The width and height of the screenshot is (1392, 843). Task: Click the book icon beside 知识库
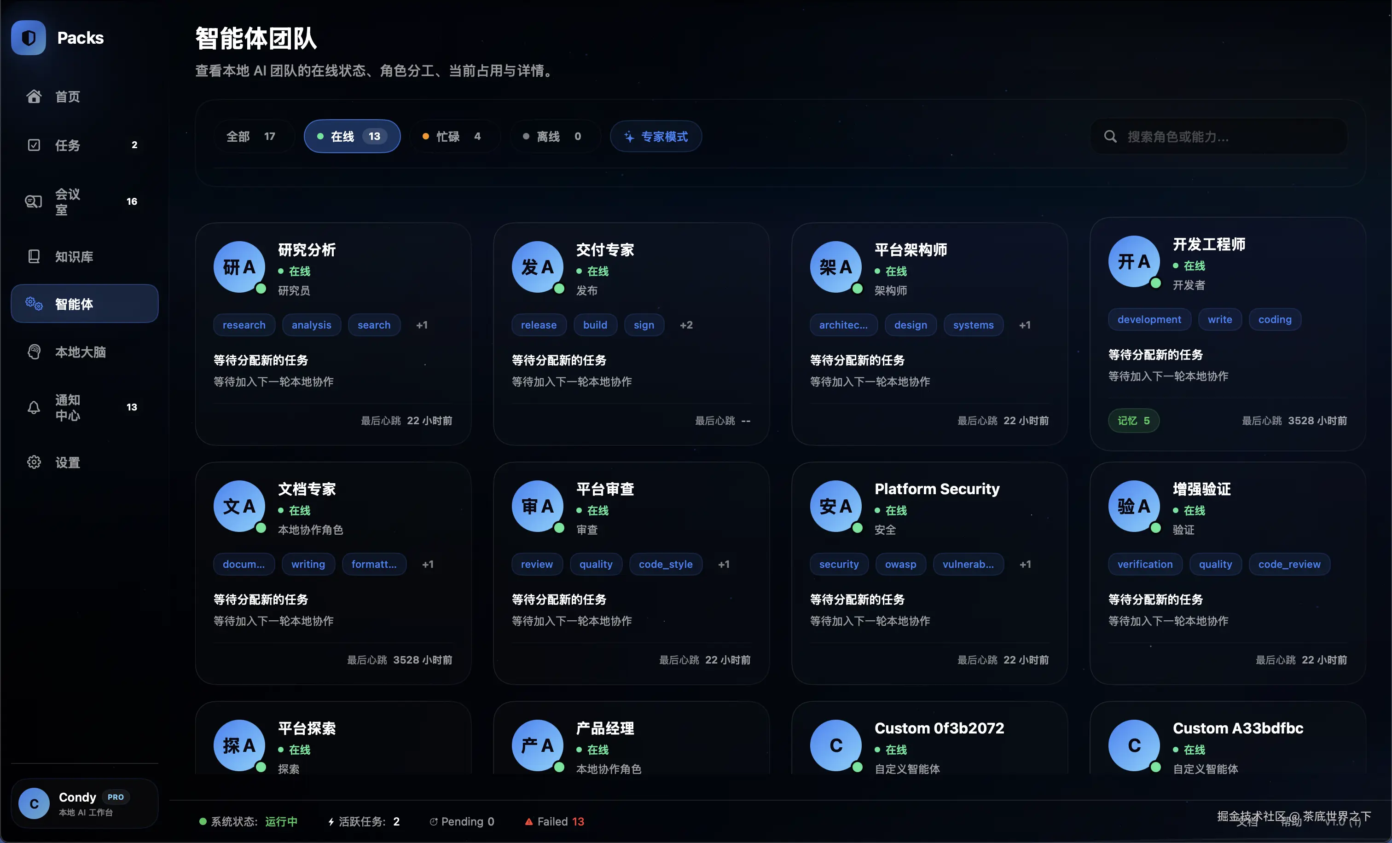coord(34,256)
